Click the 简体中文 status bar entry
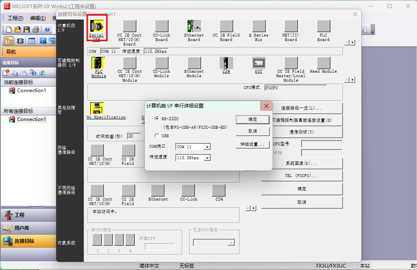Viewport: 417px width, 270px height. 149,266
